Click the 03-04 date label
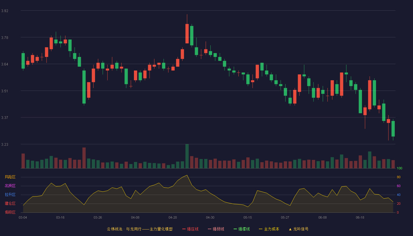This screenshot has width=413, height=236. click(23, 217)
